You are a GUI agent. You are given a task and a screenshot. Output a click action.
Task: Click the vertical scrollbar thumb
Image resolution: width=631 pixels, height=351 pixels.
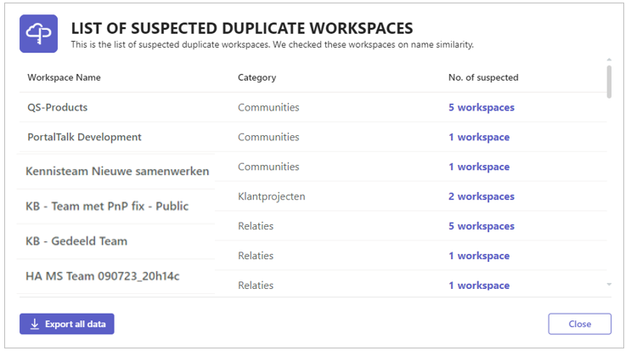tap(609, 82)
